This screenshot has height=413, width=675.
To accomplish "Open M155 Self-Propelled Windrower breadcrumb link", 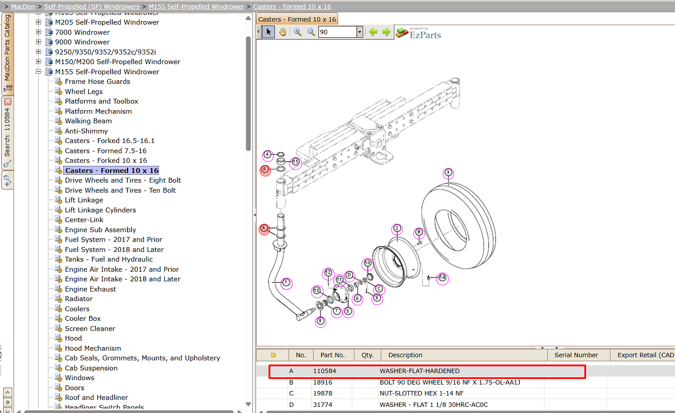I will click(196, 7).
